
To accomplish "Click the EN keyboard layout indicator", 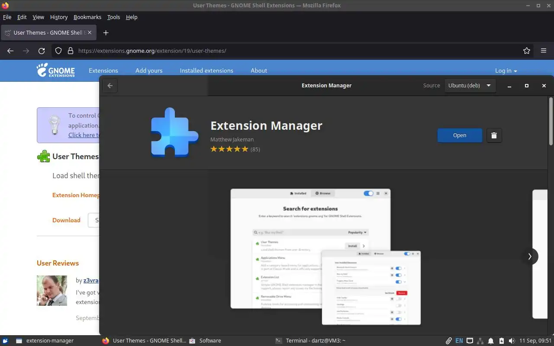I will tap(459, 341).
